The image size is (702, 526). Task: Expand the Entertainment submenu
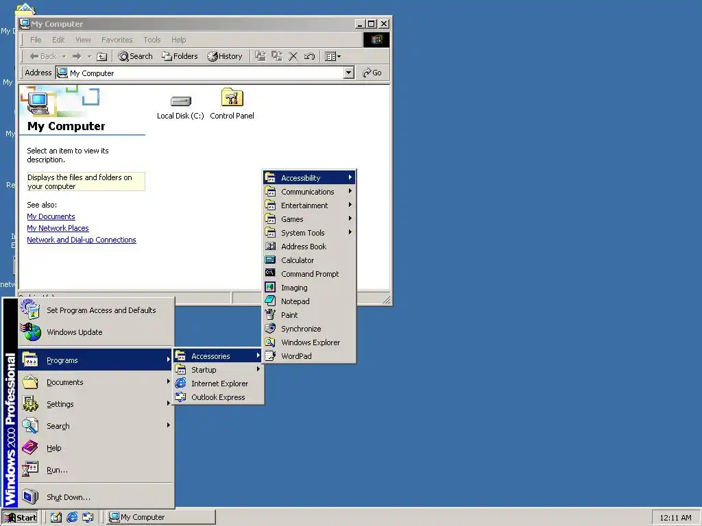[309, 205]
